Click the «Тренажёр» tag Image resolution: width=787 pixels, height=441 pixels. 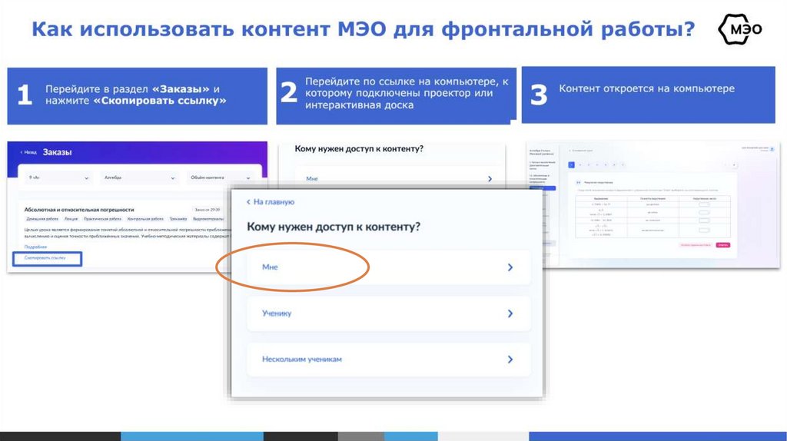pos(178,219)
